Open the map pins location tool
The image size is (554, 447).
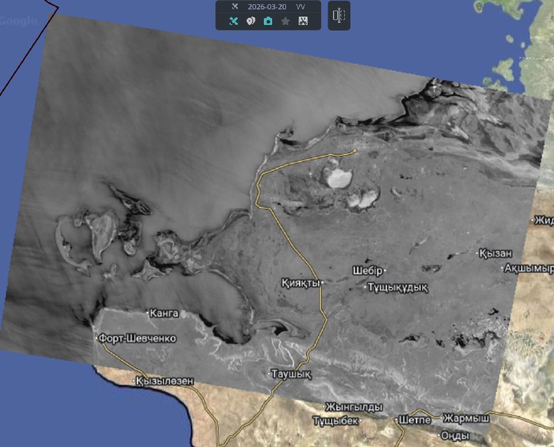251,21
